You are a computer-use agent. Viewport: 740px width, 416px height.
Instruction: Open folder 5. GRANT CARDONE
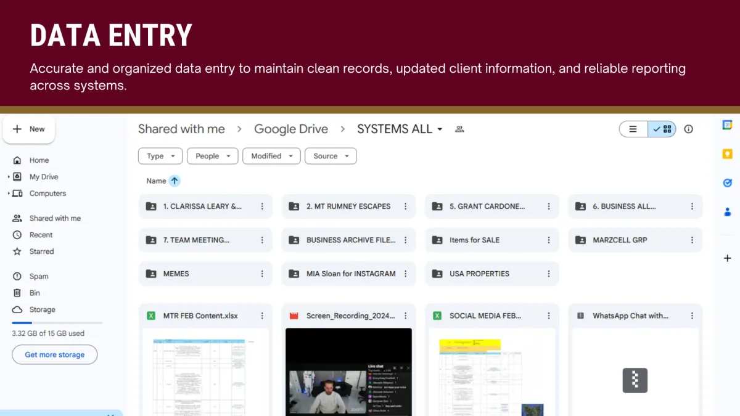pyautogui.click(x=491, y=206)
